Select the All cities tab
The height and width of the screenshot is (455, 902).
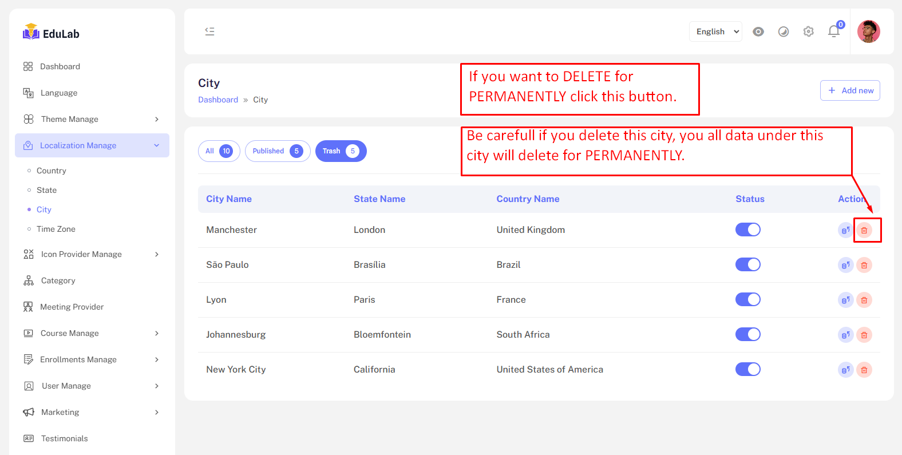pos(219,151)
